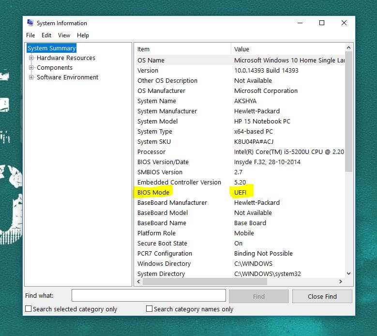This screenshot has width=377, height=336.
Task: Click the HP 15 Notebook PC value
Action: coord(262,121)
